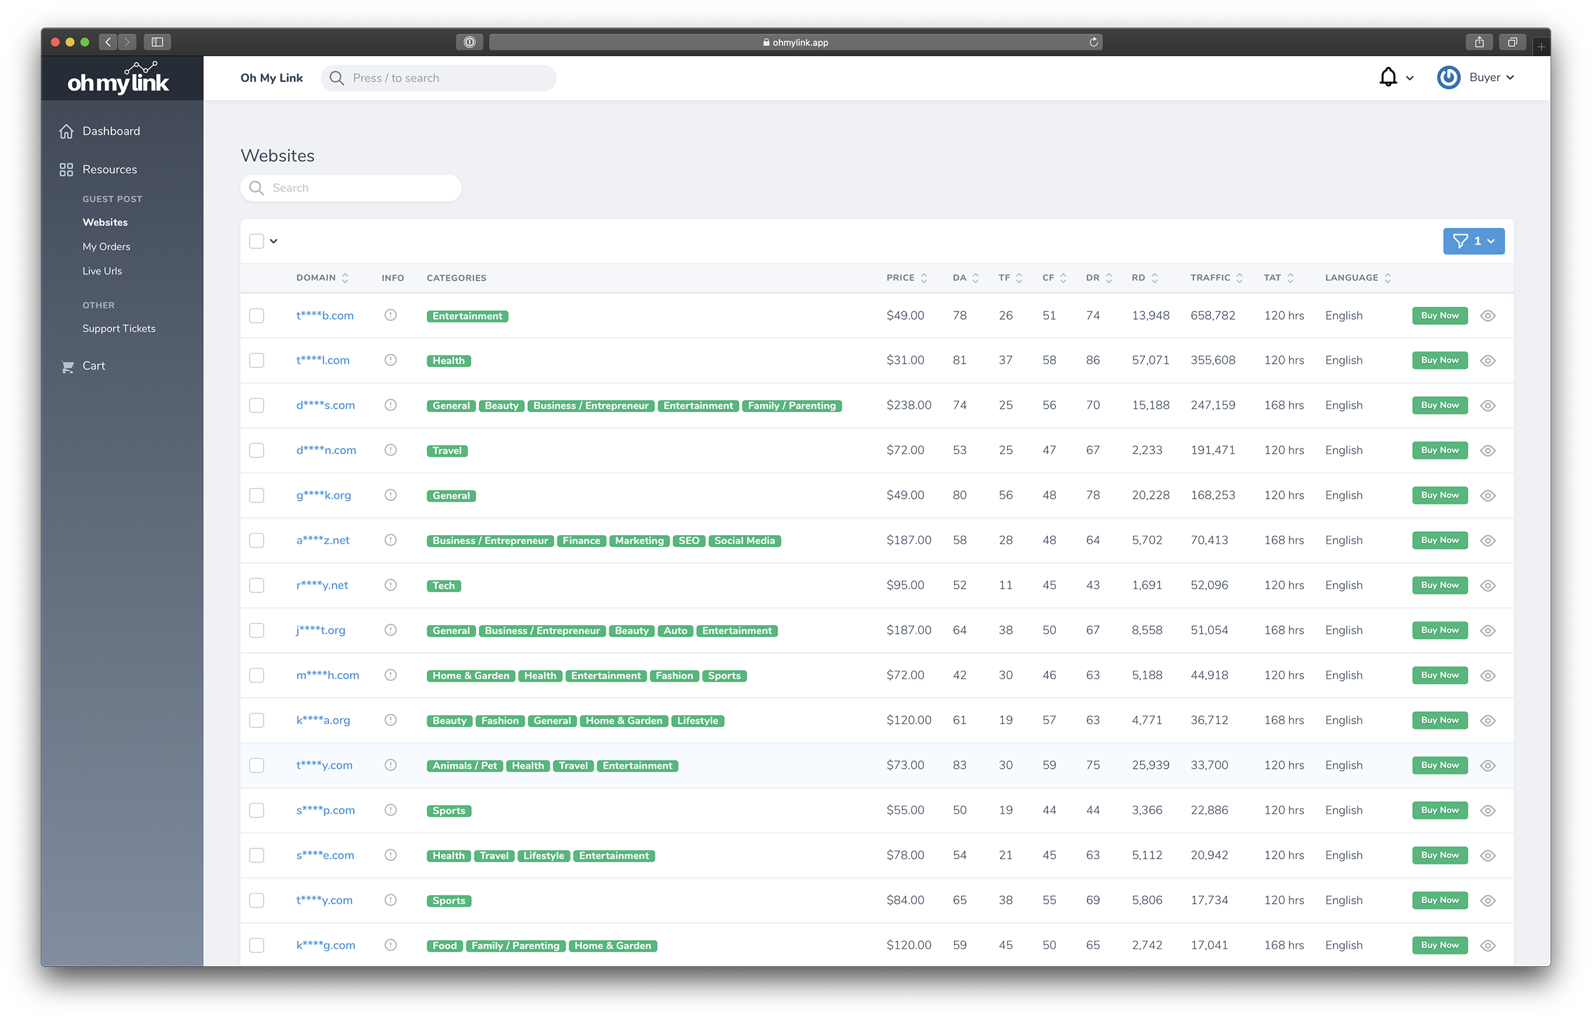The image size is (1592, 1021).
Task: Focus the top 'Press / to search' field
Action: pos(438,78)
